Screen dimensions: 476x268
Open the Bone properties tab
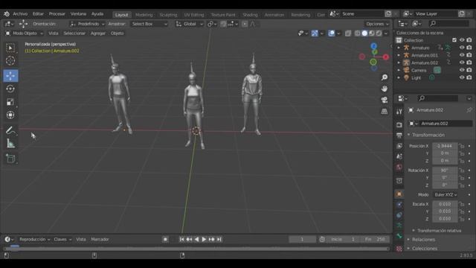point(399,236)
